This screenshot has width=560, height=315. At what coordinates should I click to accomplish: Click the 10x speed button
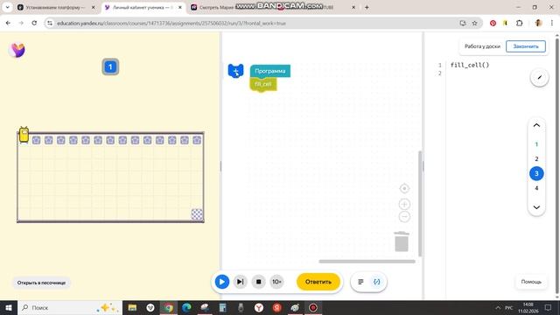click(276, 282)
